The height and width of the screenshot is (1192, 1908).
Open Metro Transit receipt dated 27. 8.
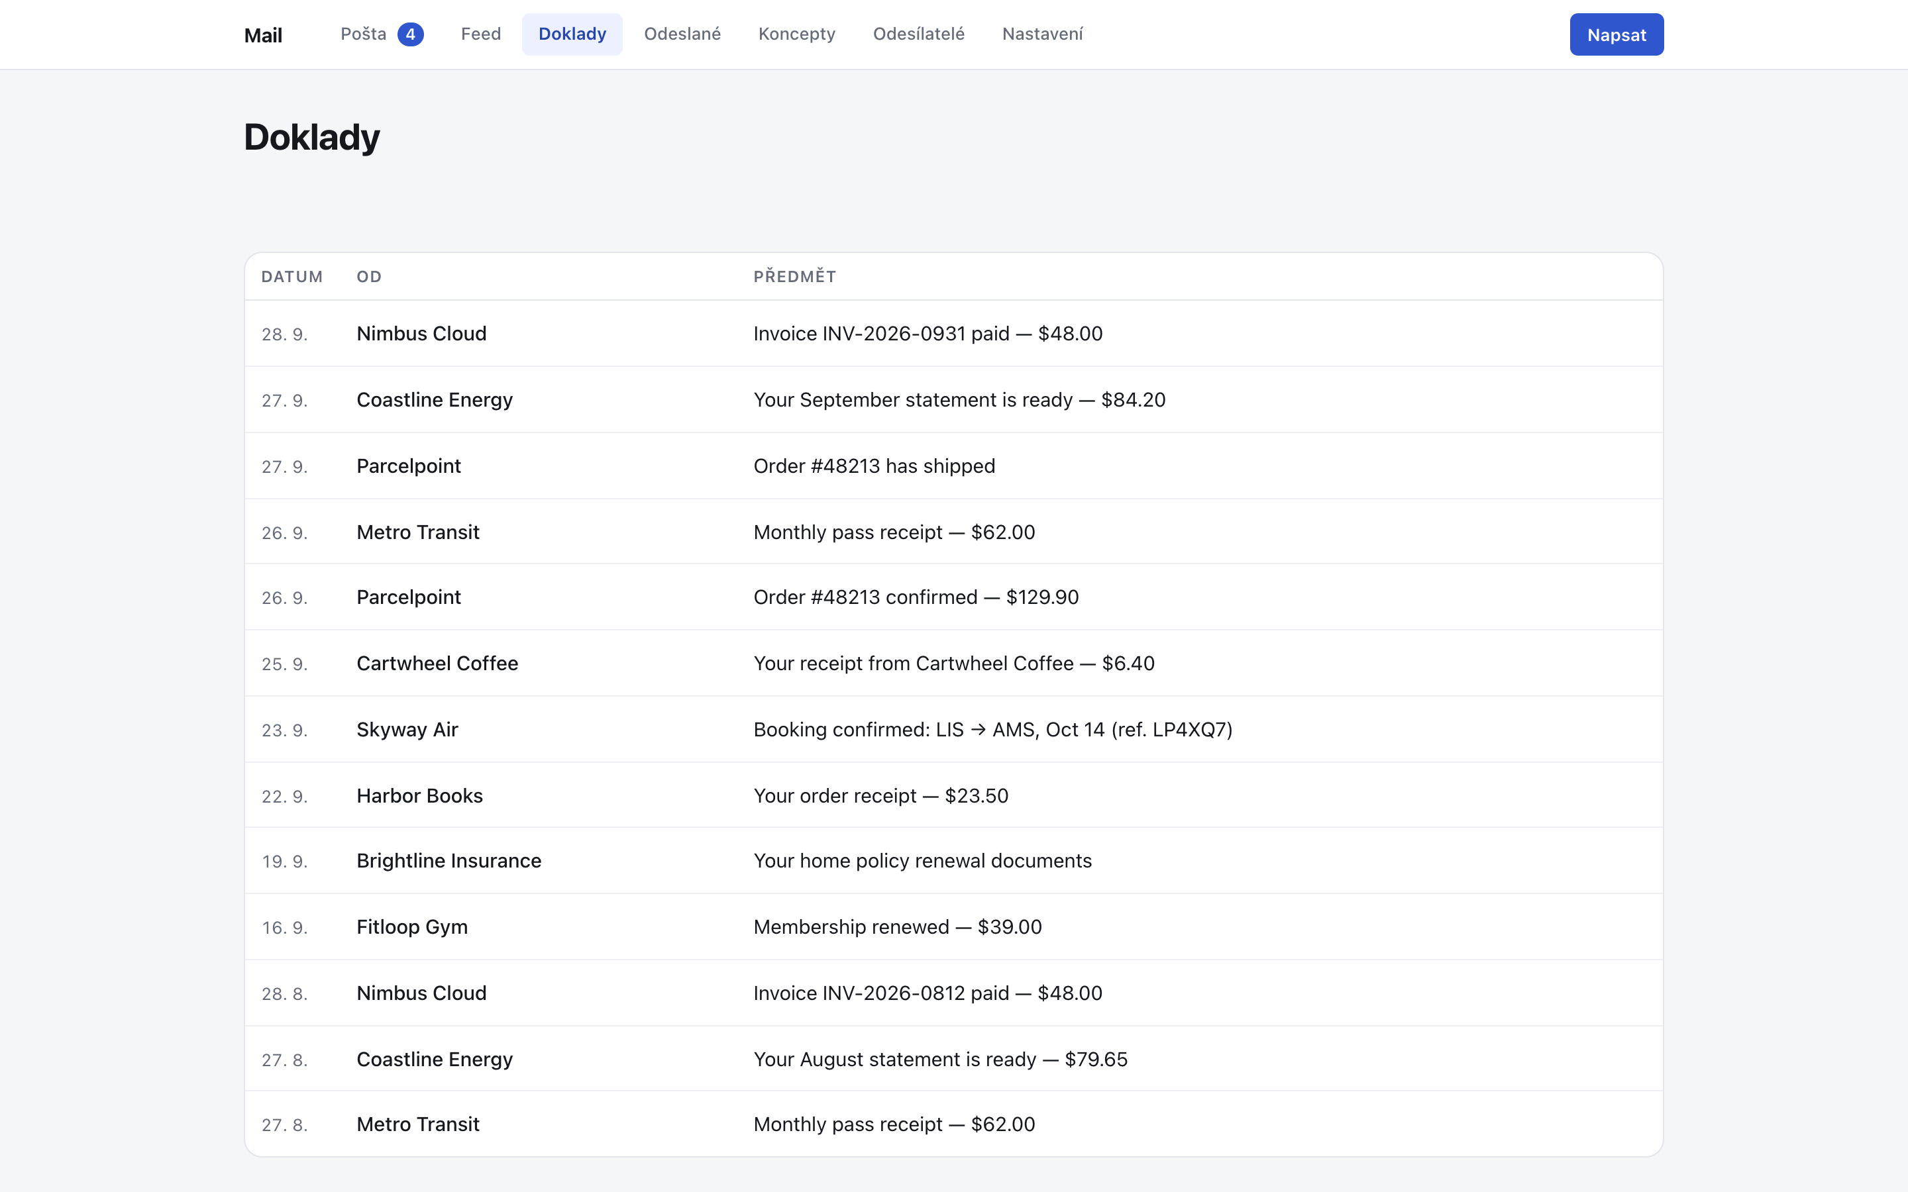[x=954, y=1124]
